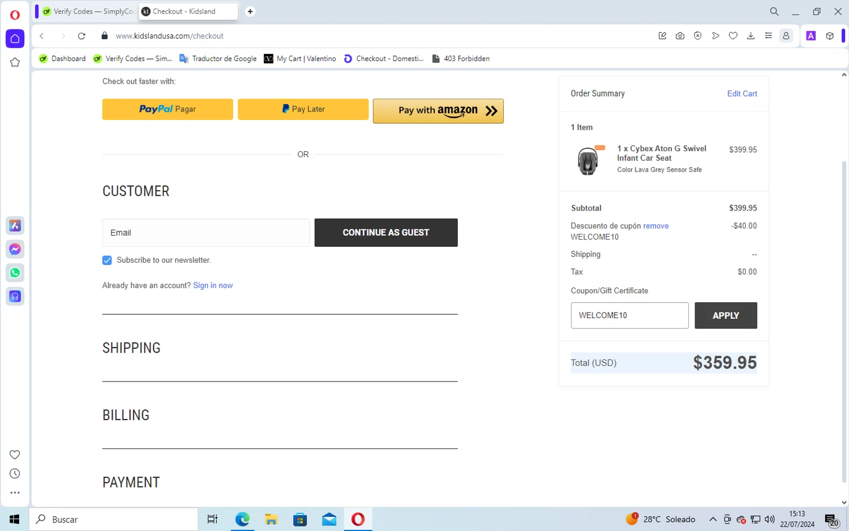Viewport: 849px width, 531px height.
Task: Open Checkout - Domesti... bookmark
Action: 384,58
